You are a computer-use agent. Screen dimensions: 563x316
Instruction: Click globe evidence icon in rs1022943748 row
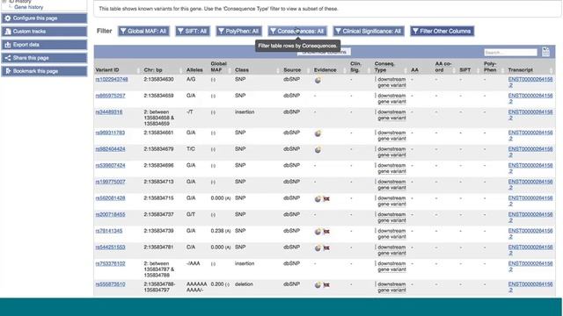click(x=318, y=81)
